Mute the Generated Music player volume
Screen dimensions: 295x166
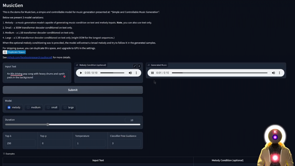(x=273, y=73)
